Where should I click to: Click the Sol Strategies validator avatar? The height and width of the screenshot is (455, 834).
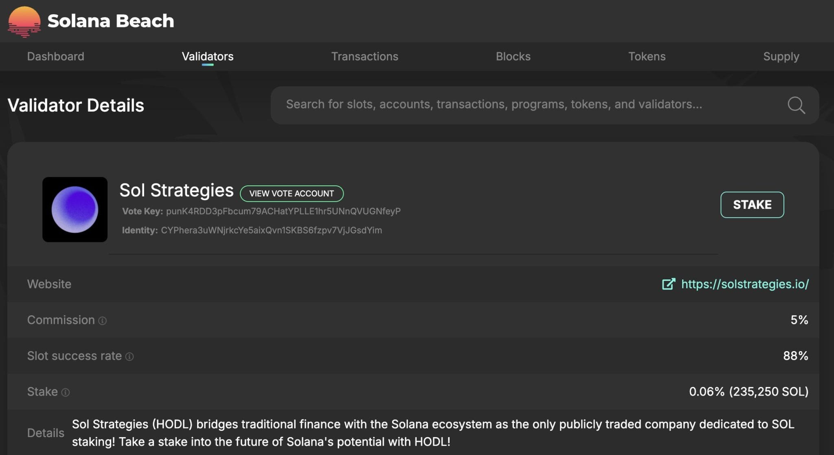click(75, 209)
